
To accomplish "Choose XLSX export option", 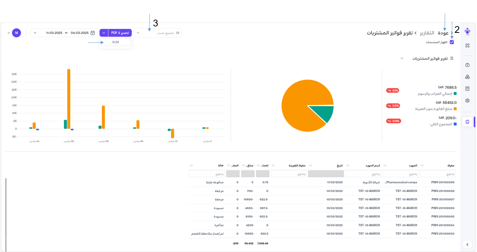I will [x=116, y=42].
